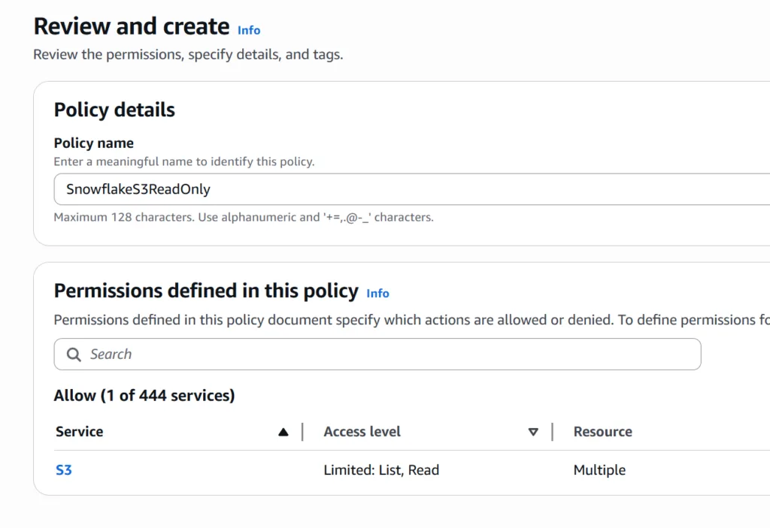Sort by the Resource column header
The width and height of the screenshot is (770, 528).
602,432
